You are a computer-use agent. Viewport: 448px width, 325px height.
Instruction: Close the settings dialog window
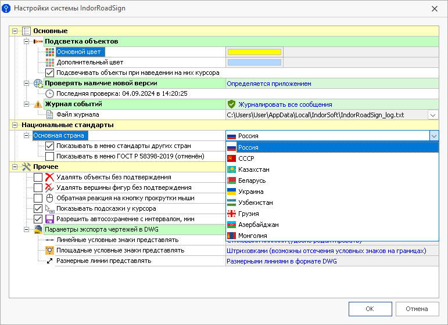point(435,9)
